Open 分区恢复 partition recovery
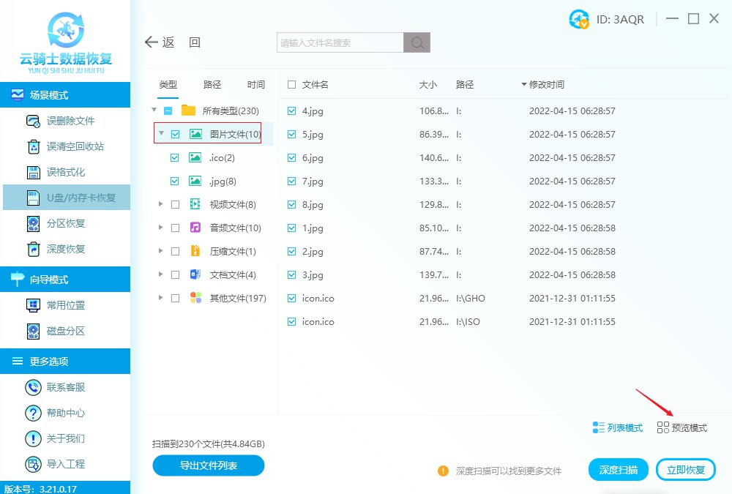Viewport: 732px width, 494px height. pos(66,223)
